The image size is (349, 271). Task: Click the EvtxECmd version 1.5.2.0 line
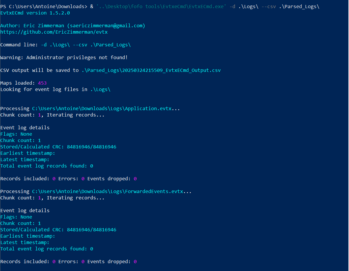pos(35,13)
